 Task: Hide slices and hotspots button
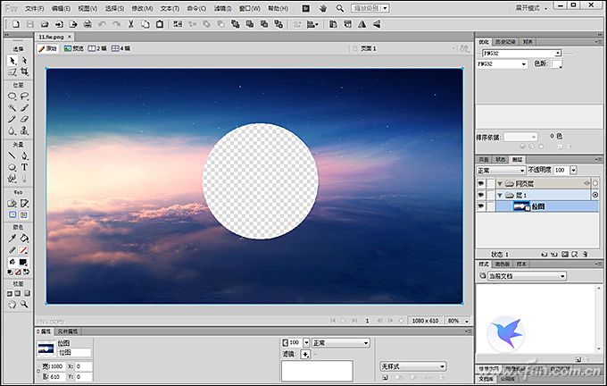click(x=12, y=214)
